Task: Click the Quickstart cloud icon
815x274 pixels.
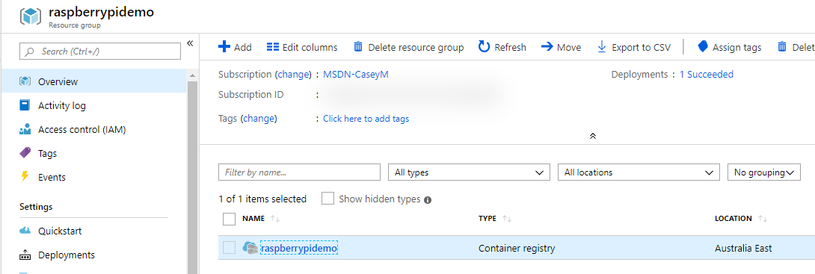Action: [25, 231]
